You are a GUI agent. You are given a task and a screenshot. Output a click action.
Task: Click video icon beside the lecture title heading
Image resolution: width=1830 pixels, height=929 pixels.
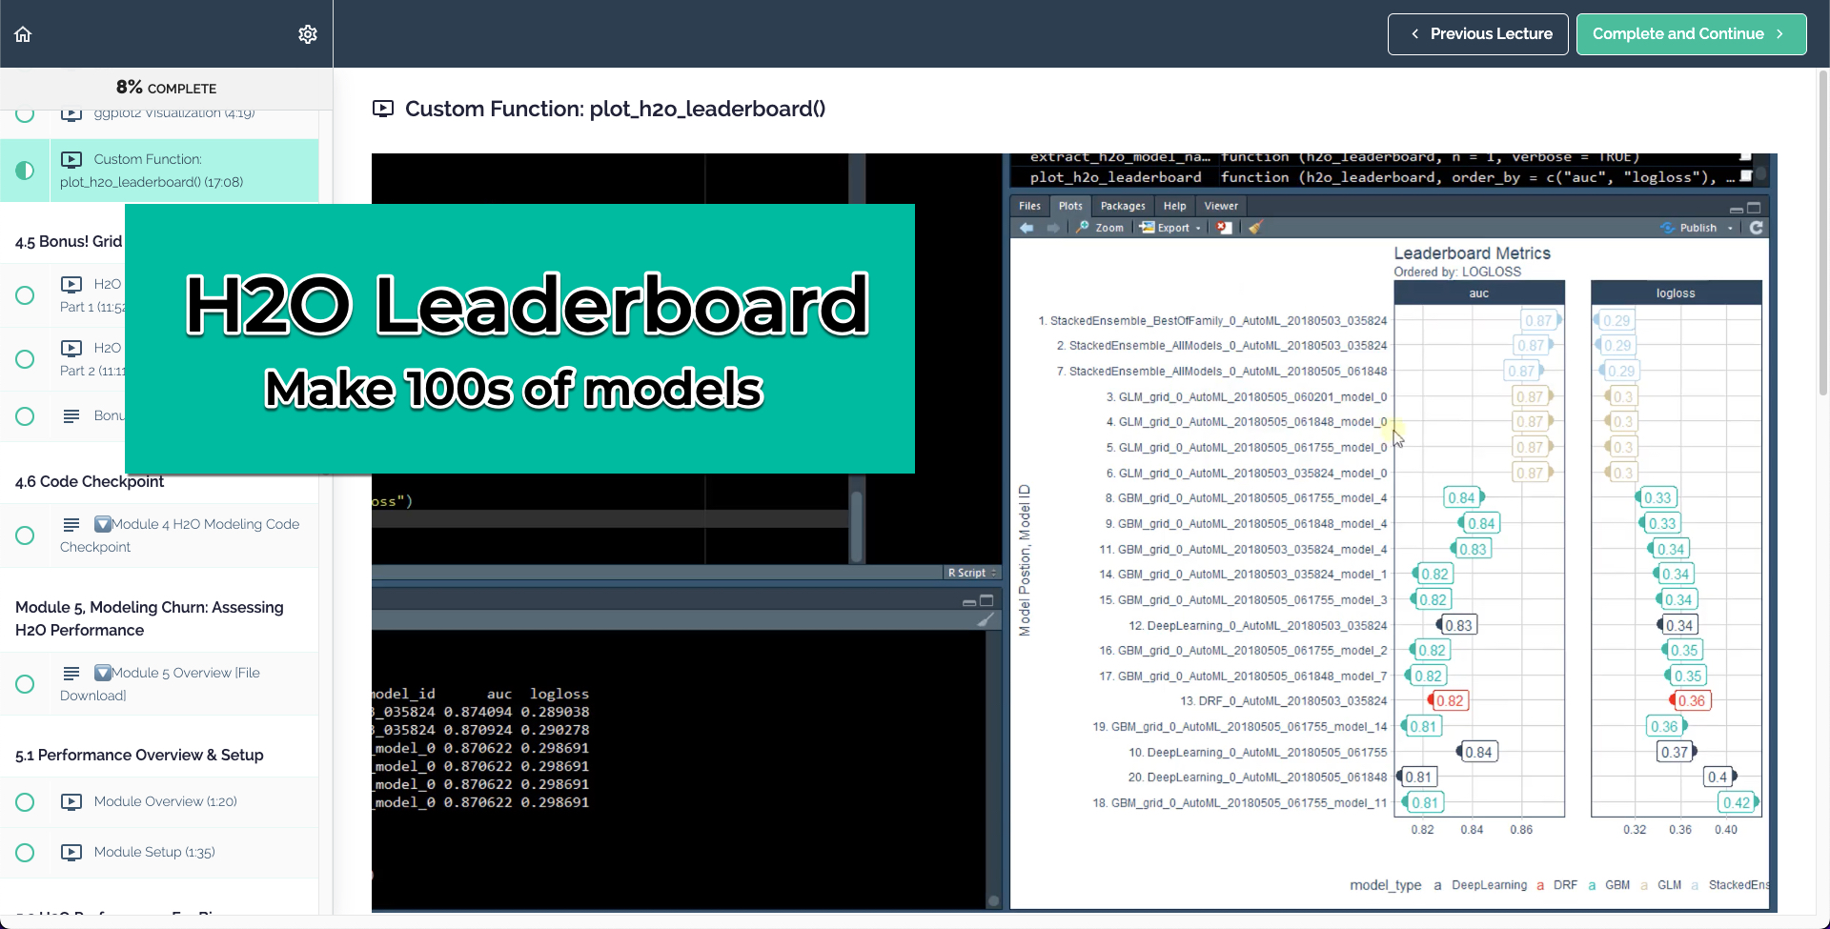[x=383, y=109]
